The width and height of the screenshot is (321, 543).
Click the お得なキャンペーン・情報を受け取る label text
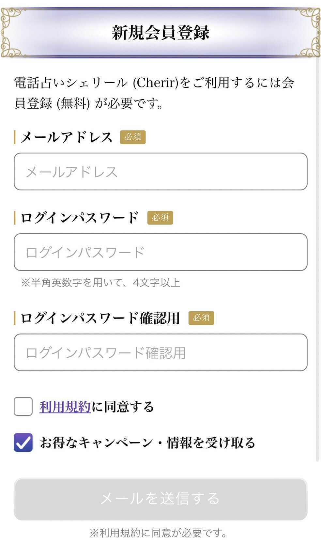pos(147,443)
